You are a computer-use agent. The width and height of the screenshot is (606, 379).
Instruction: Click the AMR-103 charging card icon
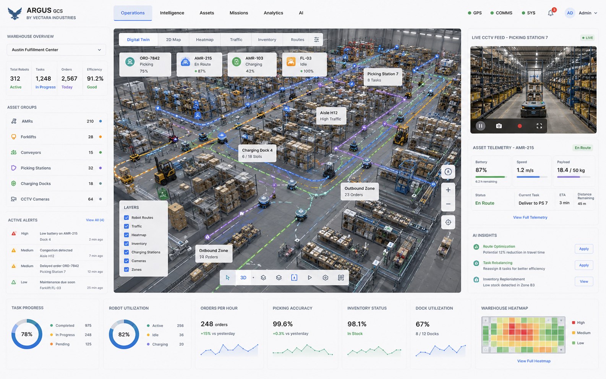click(237, 62)
